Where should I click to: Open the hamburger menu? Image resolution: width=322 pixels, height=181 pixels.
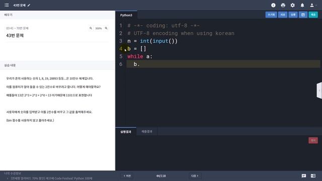click(7, 5)
